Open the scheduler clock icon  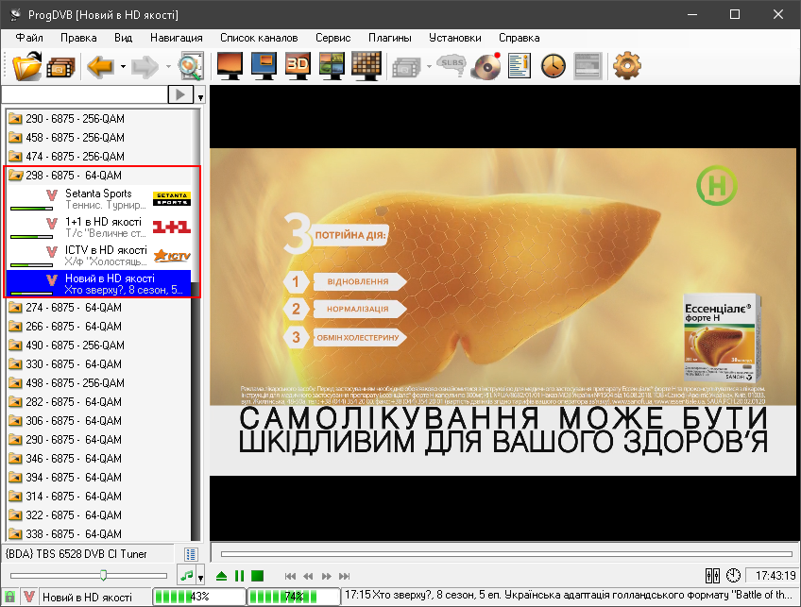click(x=553, y=66)
